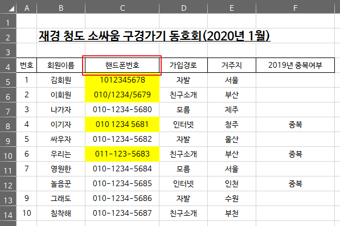Image resolution: width=340 pixels, height=226 pixels.
Task: Click 중복 in 이기자's row
Action: click(296, 124)
